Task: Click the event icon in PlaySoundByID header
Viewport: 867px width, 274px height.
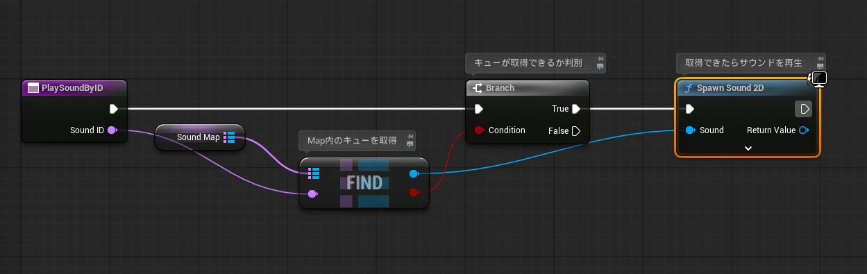Action: click(33, 88)
